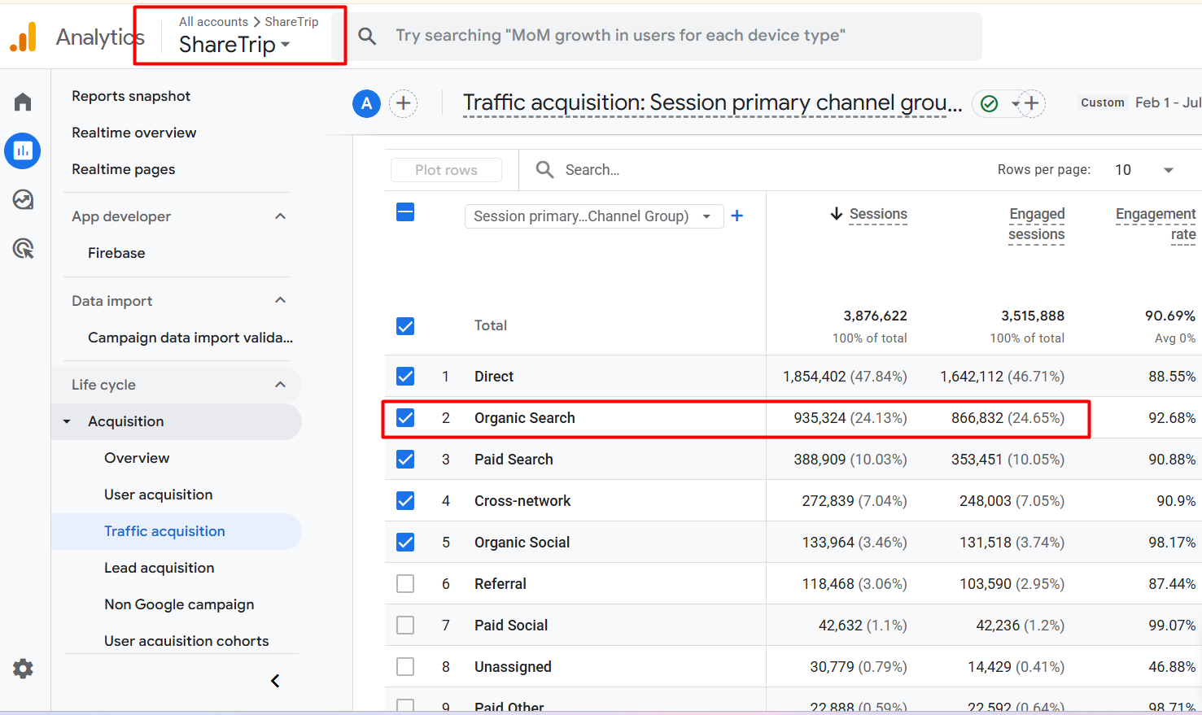Image resolution: width=1202 pixels, height=715 pixels.
Task: Open the Home icon in left rail
Action: [x=23, y=102]
